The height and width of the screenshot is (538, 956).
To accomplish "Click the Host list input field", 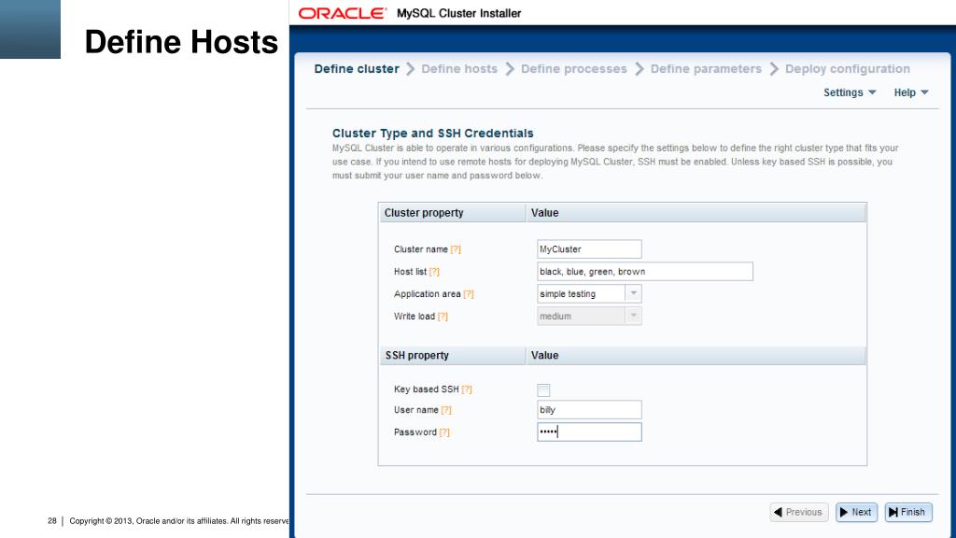I will (644, 272).
